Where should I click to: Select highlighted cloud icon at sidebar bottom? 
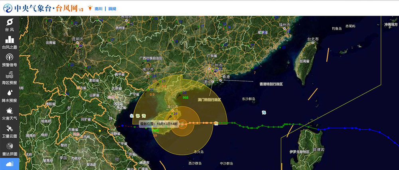coord(9,164)
